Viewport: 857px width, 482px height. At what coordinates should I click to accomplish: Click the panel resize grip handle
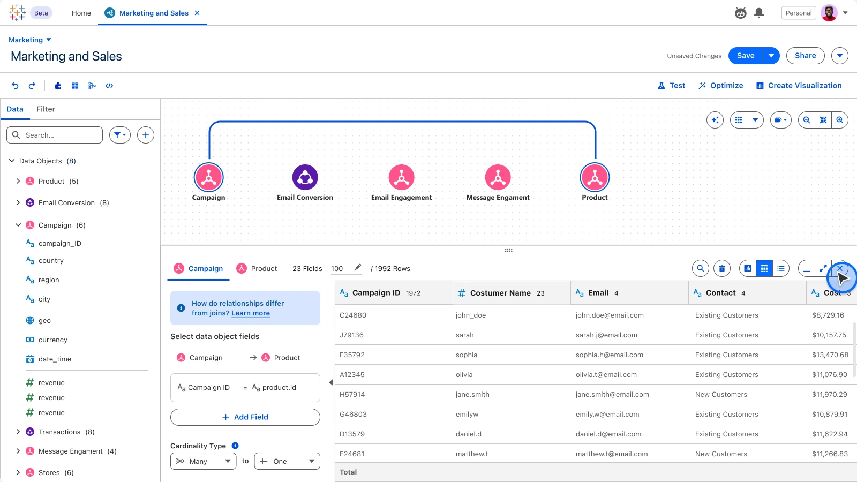509,251
